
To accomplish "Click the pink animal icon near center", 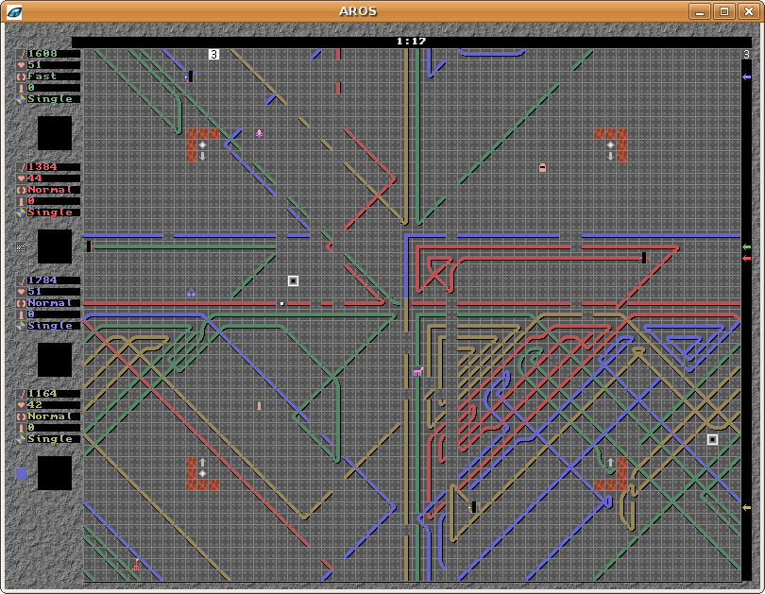I will tap(417, 371).
